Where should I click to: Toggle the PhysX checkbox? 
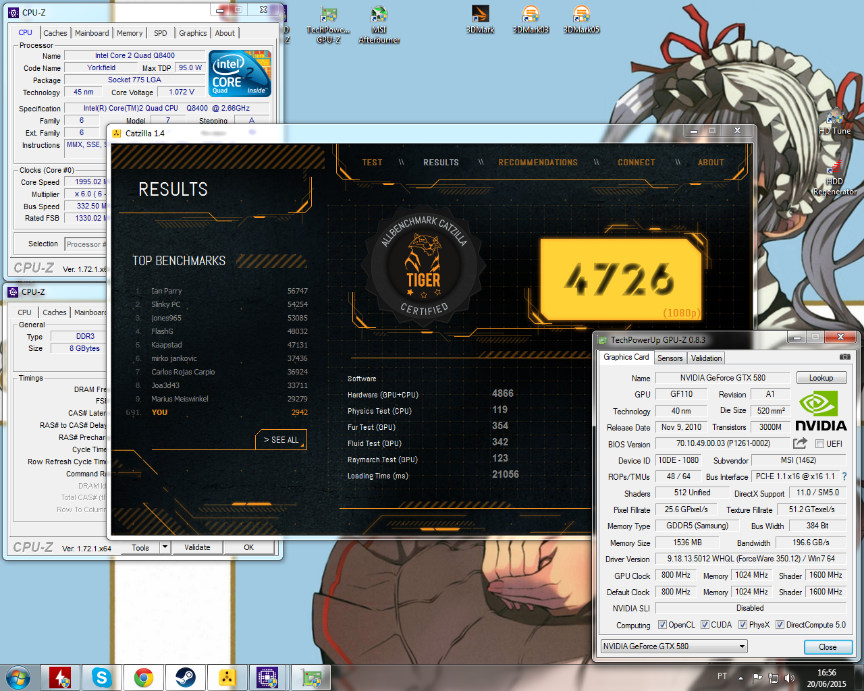click(x=742, y=625)
